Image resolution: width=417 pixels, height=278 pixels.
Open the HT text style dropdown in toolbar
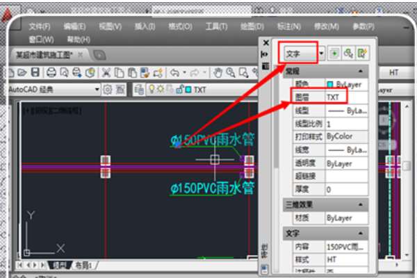tap(396, 72)
